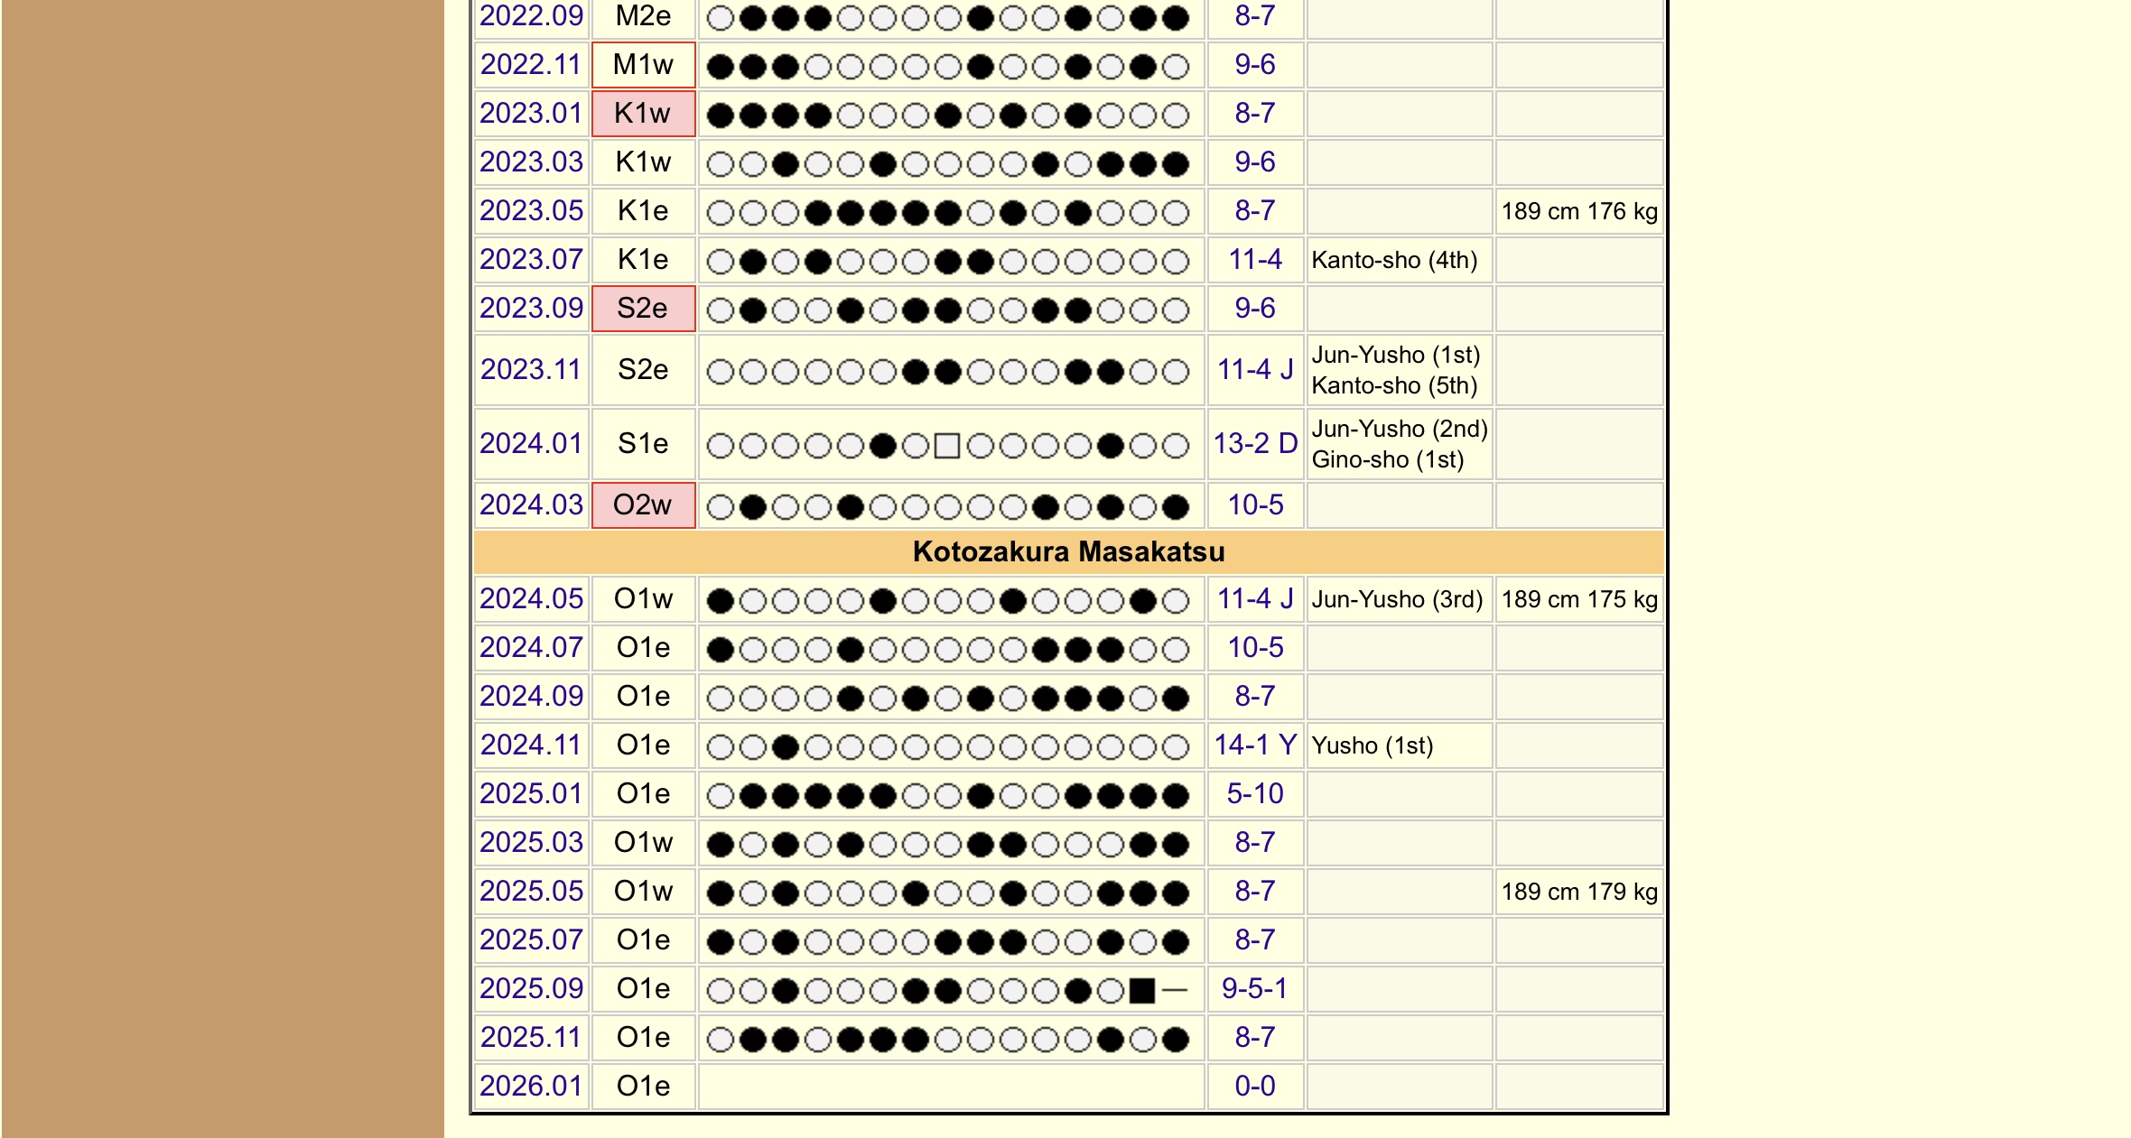2131x1138 pixels.
Task: Click the 14-1 Y record link
Action: 1255,745
